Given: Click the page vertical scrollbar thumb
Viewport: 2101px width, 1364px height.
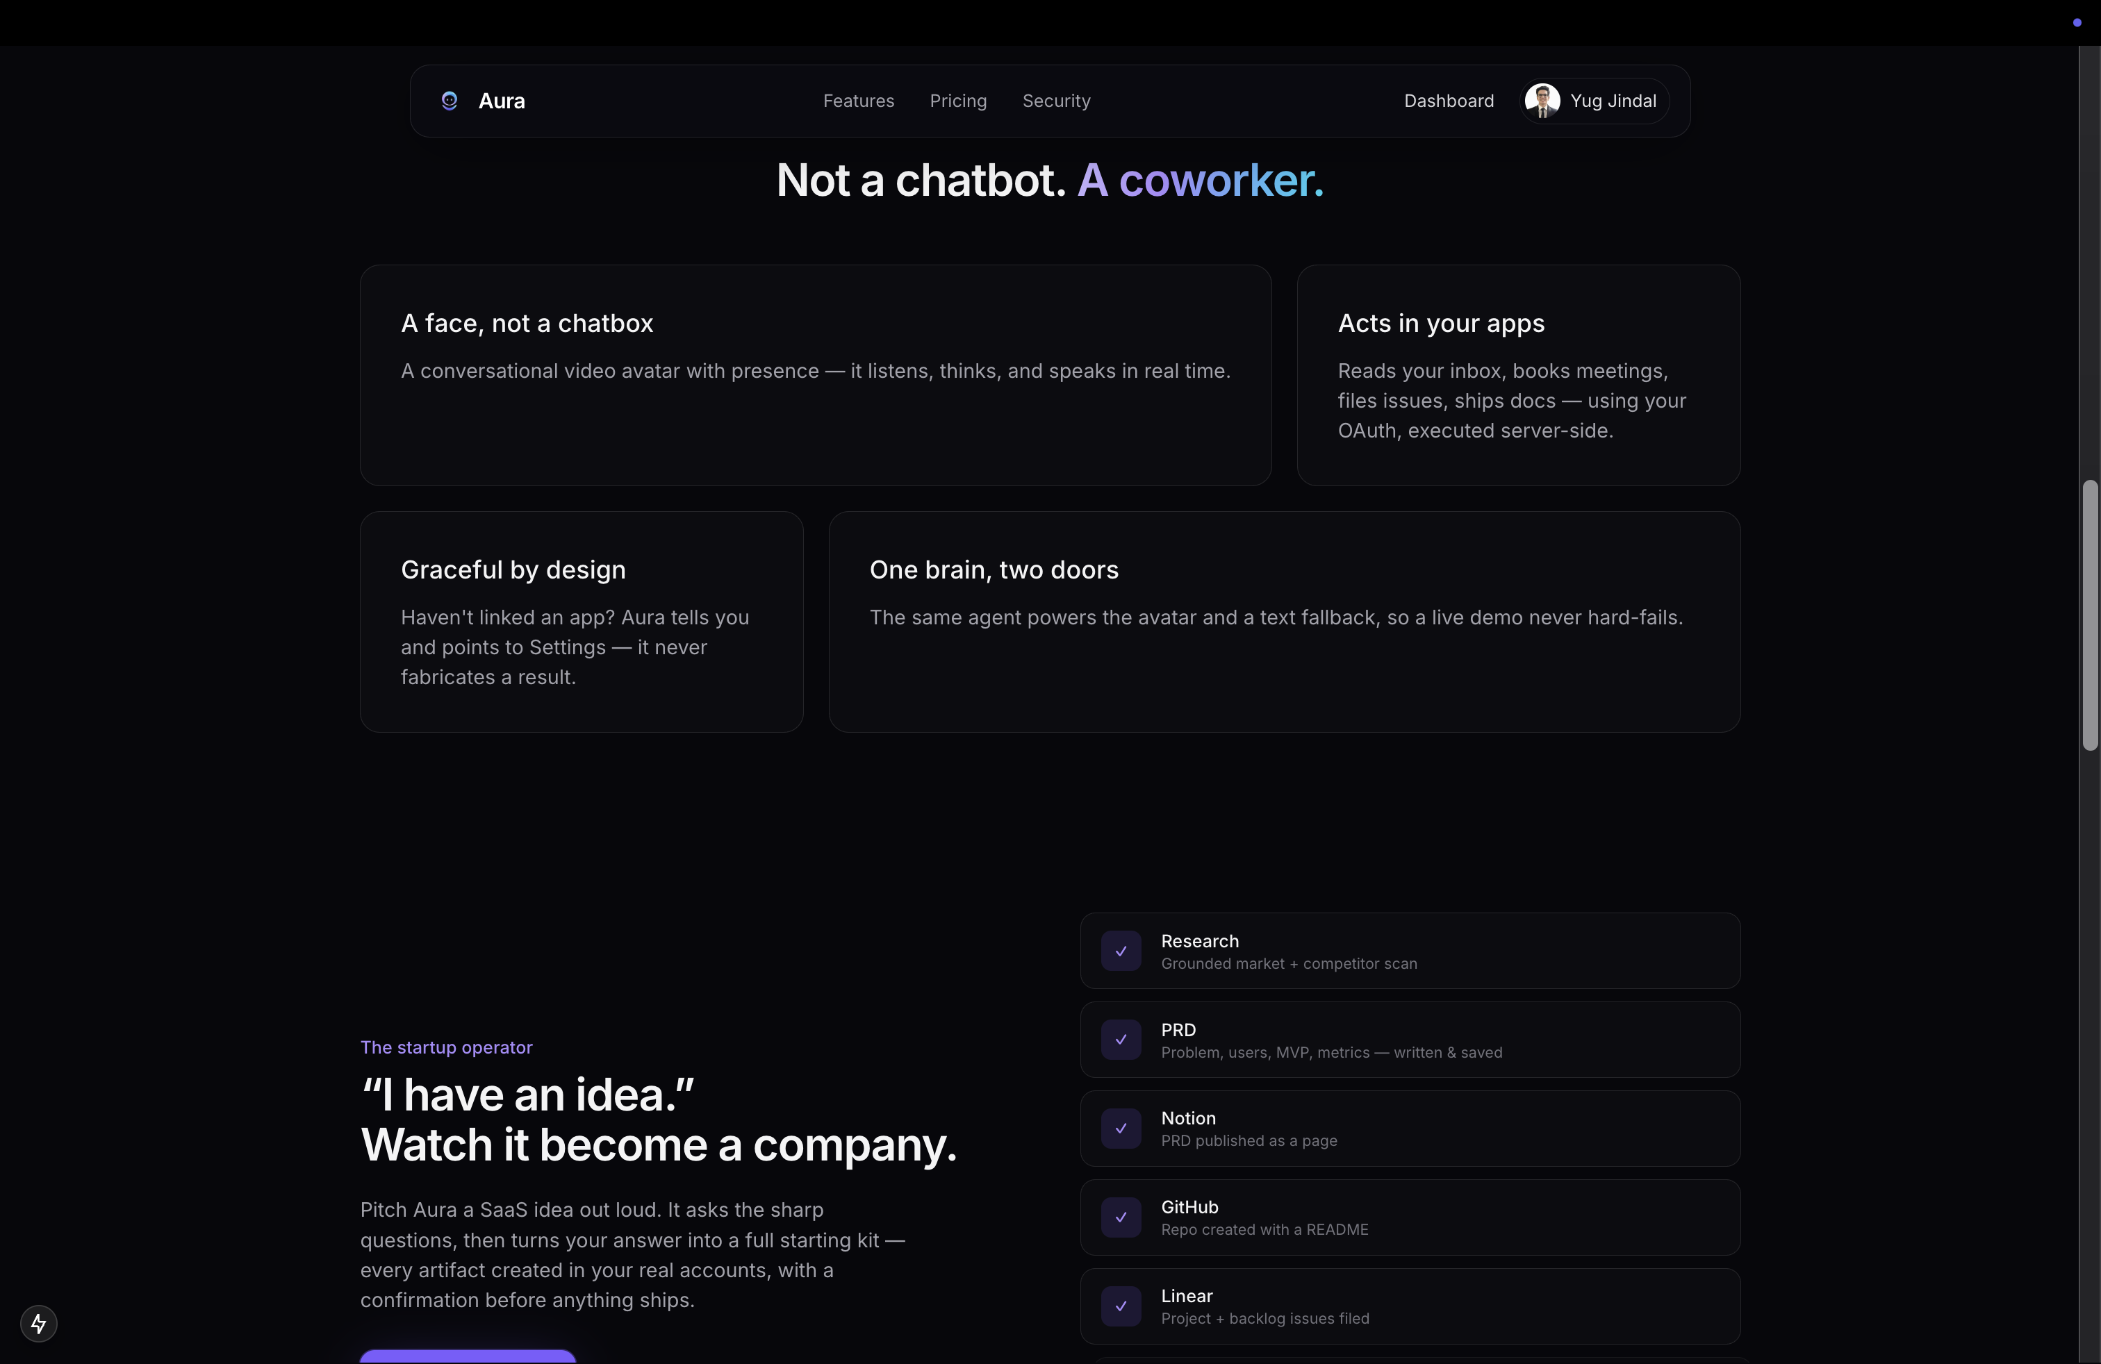Looking at the screenshot, I should [2089, 615].
